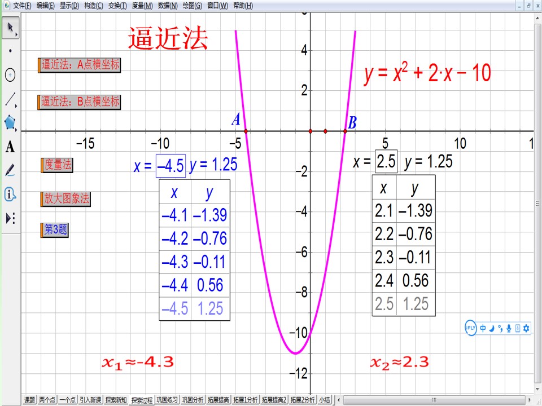542x406 pixels.
Task: Switch to the 探索新知 page tab
Action: pos(116,400)
